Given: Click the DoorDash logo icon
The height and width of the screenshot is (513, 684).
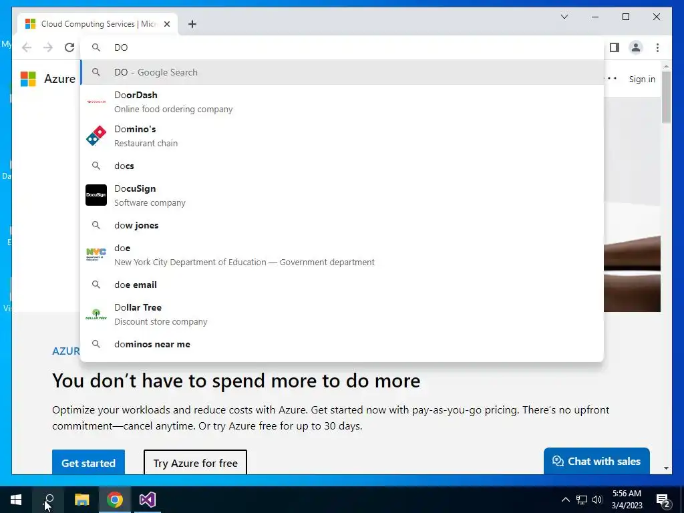Looking at the screenshot, I should click(96, 102).
